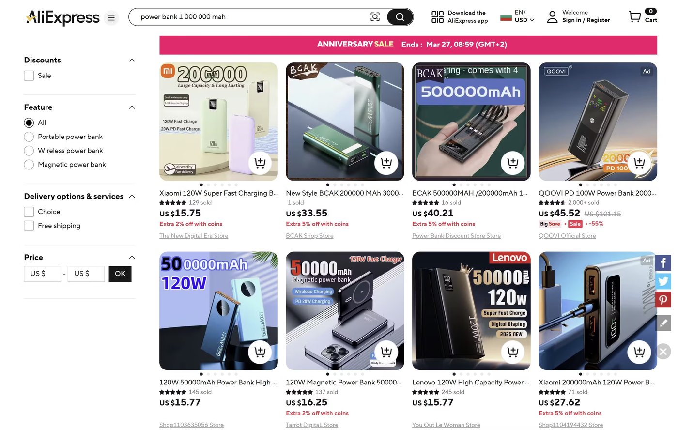
Task: Collapse the Price filter section
Action: pyautogui.click(x=132, y=257)
